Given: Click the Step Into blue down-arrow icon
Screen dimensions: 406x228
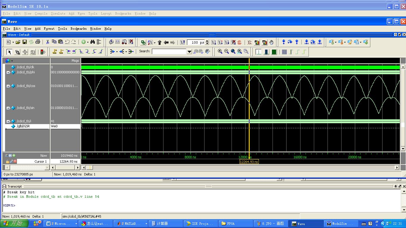Looking at the screenshot, I should coord(284,42).
